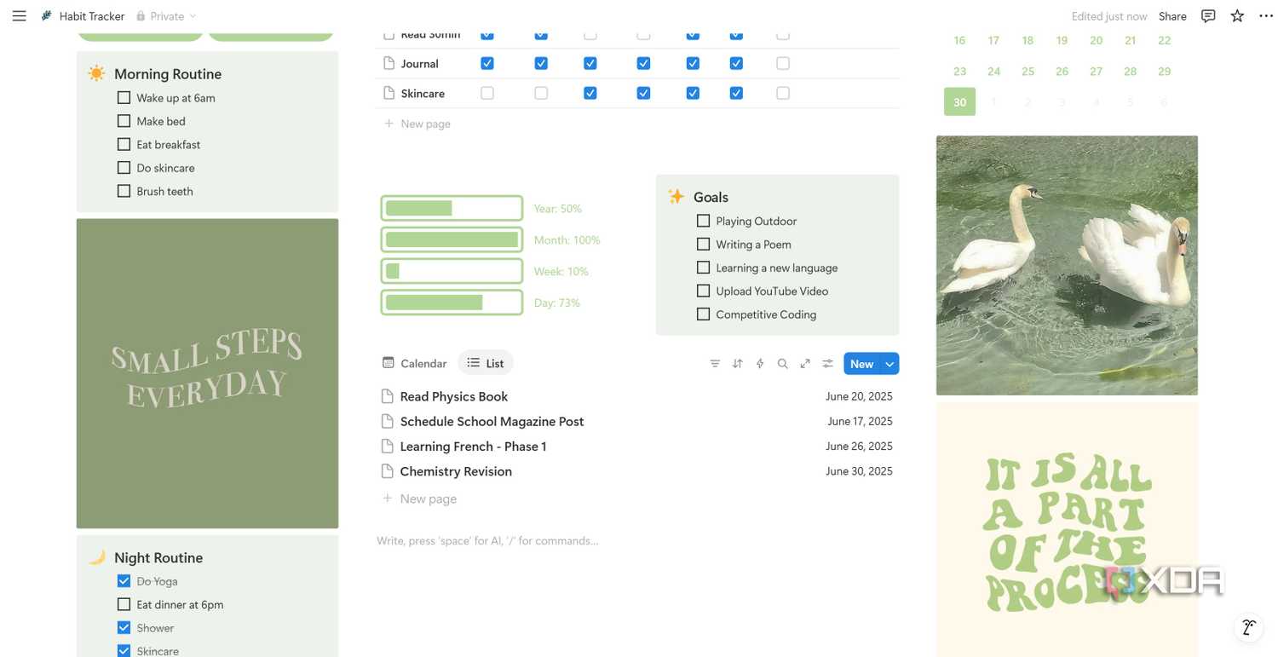Open the sidebar with the hamburger menu icon
The width and height of the screenshot is (1278, 657).
tap(19, 16)
